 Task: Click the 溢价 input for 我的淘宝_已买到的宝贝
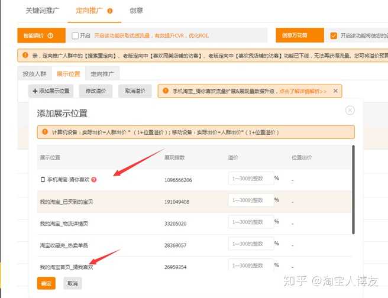pos(251,201)
